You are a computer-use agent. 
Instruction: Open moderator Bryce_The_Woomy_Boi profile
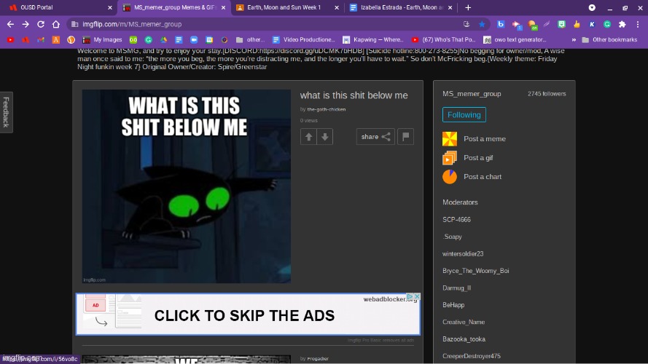pos(476,271)
